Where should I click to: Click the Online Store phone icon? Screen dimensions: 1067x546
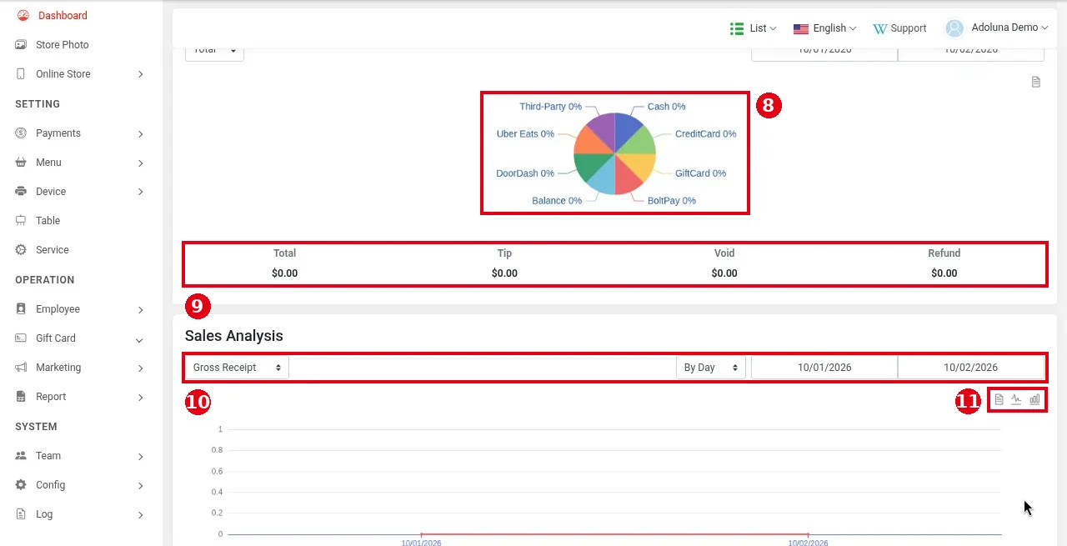tap(21, 73)
